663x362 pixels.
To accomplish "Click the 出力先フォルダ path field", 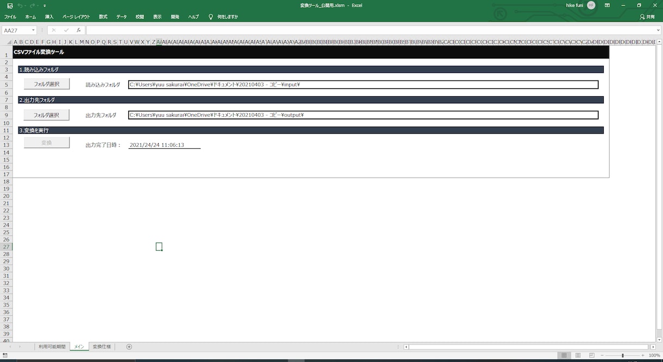I will point(364,115).
